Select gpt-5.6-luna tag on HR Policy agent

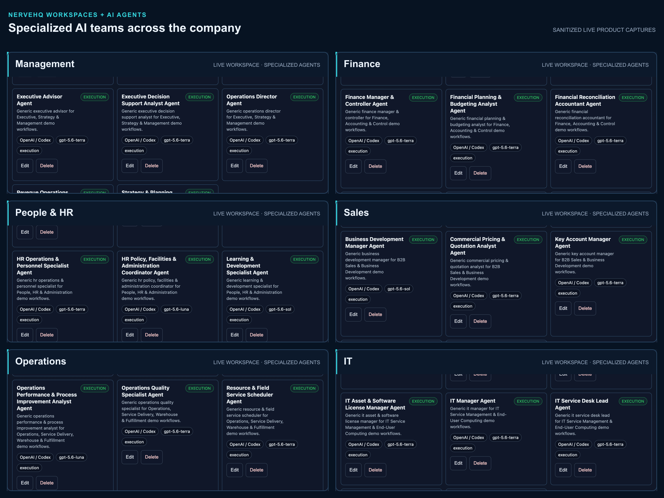click(176, 309)
